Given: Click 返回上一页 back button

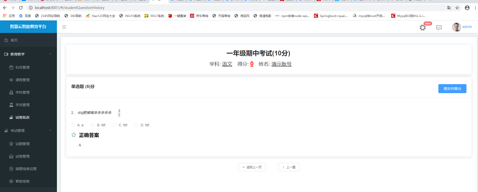Looking at the screenshot, I should coord(252,167).
